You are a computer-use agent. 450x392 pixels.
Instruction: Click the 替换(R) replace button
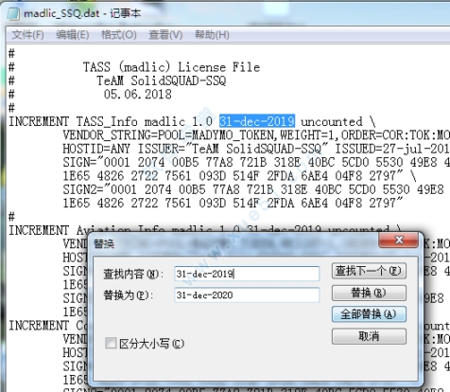[x=369, y=293]
